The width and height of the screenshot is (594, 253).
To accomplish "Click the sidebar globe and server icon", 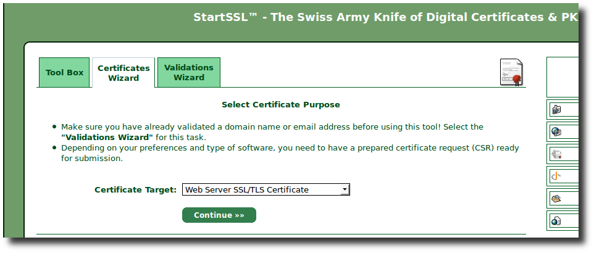I will 556,221.
